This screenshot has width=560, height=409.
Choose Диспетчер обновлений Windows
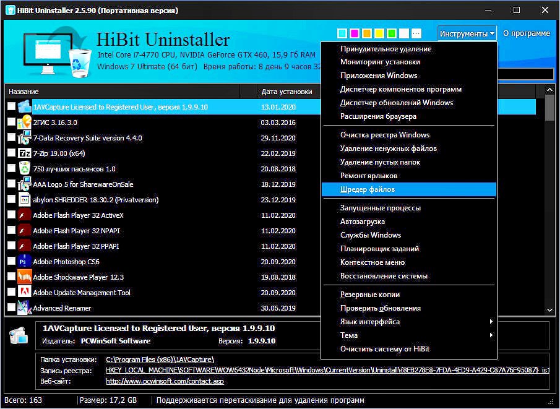click(x=409, y=103)
